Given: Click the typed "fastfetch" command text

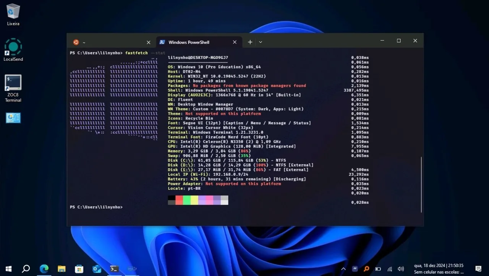Looking at the screenshot, I should (136, 53).
